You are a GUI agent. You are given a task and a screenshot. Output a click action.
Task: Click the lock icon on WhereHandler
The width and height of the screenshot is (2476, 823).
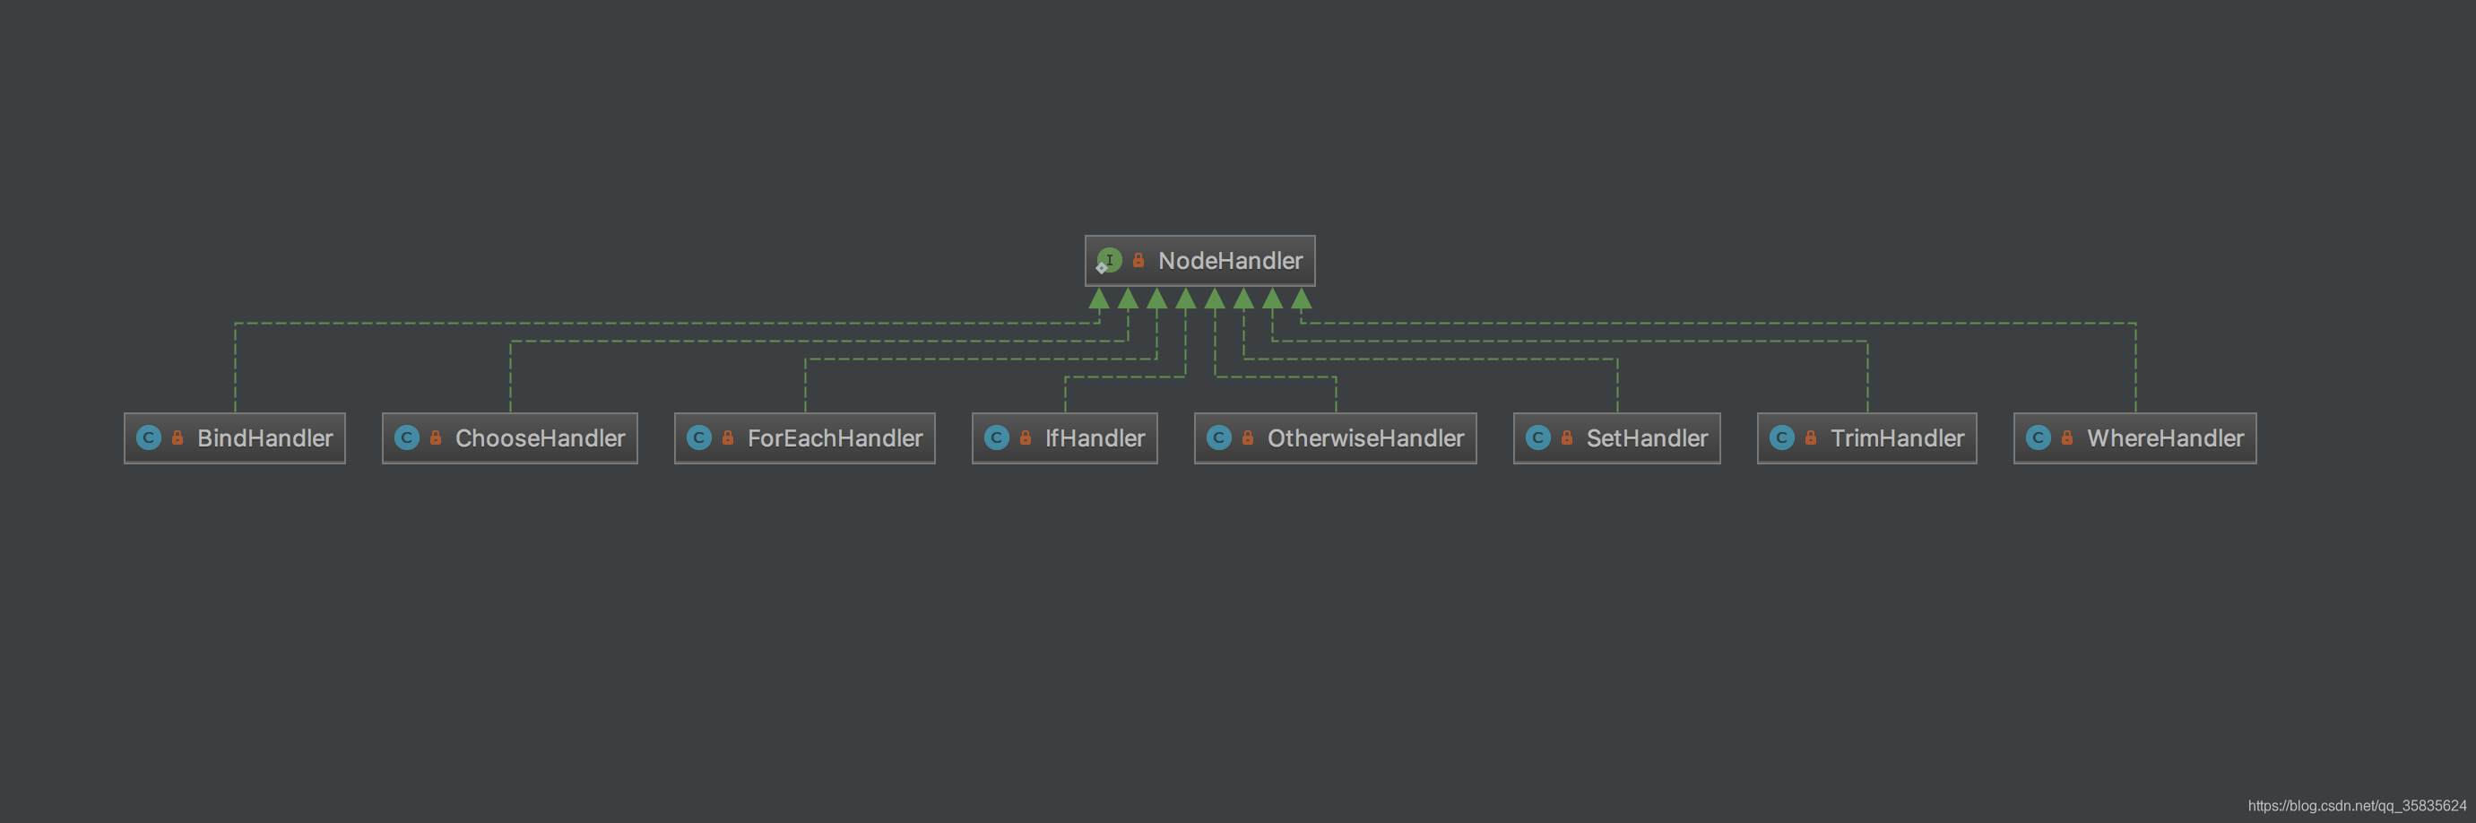pyautogui.click(x=2067, y=438)
